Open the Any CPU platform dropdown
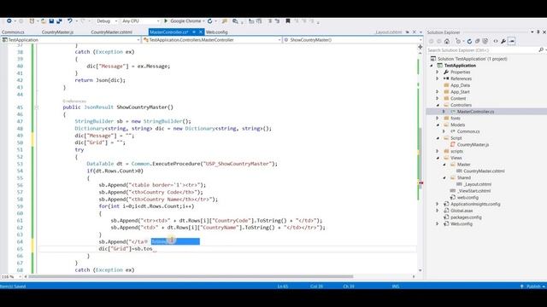Screen dimensions: 547x307 click(x=158, y=21)
